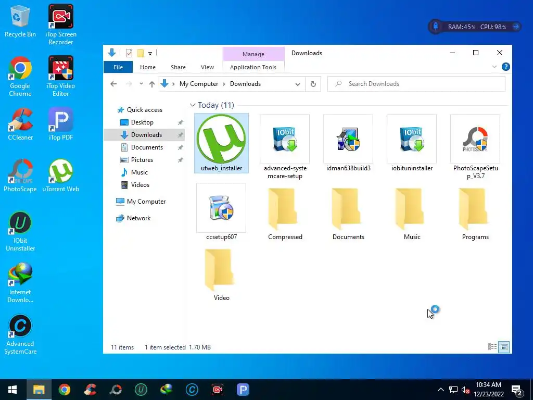Viewport: 533px width, 400px height.
Task: Select the Google Chrome desktop shortcut
Action: 20,77
